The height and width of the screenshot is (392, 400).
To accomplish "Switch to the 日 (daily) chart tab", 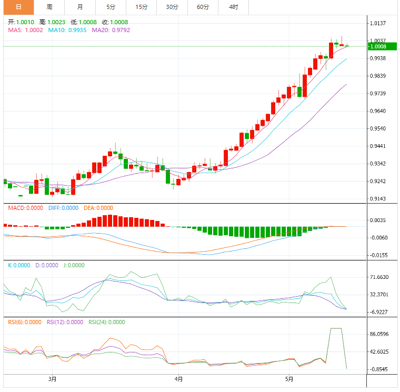I will (18, 7).
